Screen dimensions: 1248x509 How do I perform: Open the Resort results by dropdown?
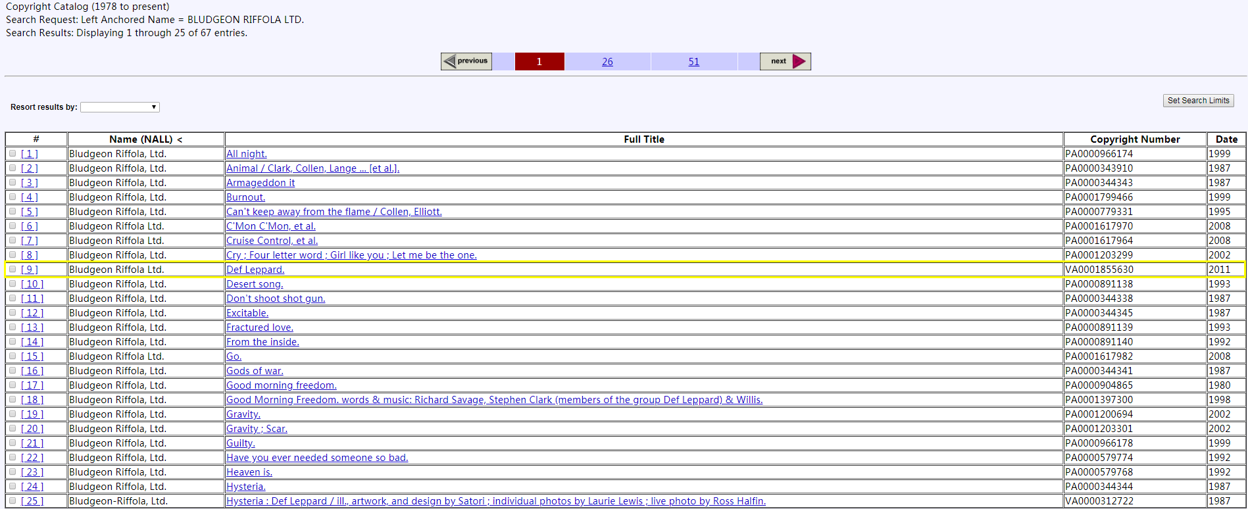[120, 107]
